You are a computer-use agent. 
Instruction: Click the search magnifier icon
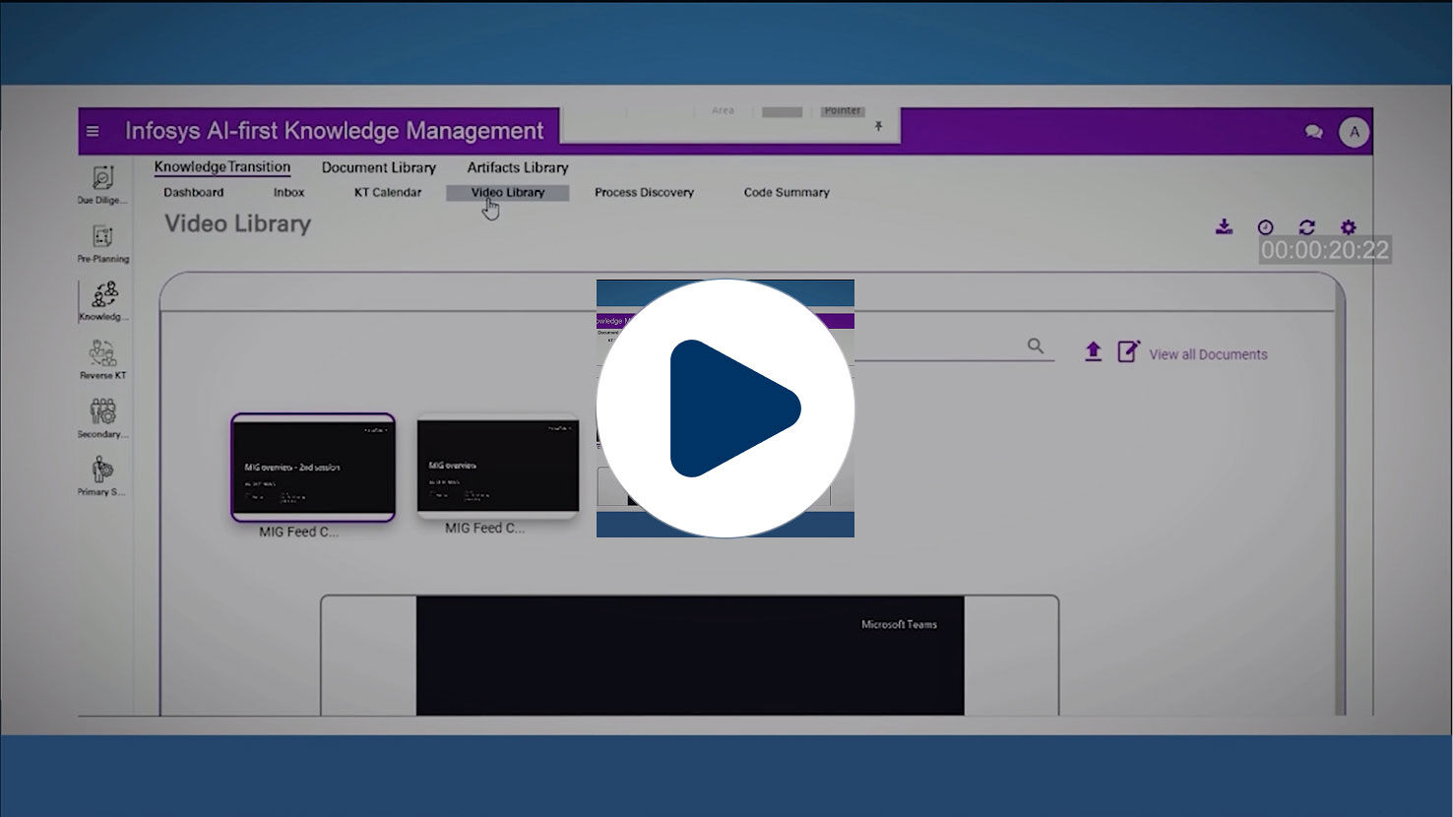pos(1035,346)
